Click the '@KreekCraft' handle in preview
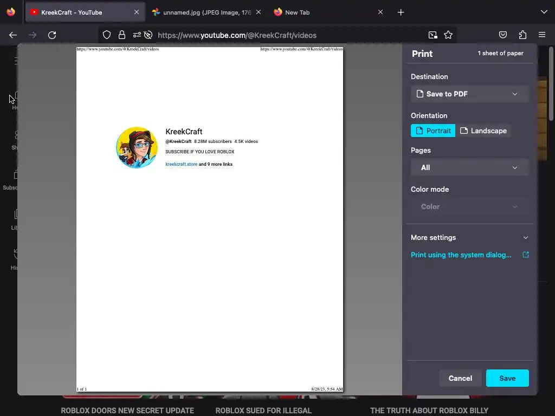This screenshot has width=555, height=416. click(x=178, y=141)
